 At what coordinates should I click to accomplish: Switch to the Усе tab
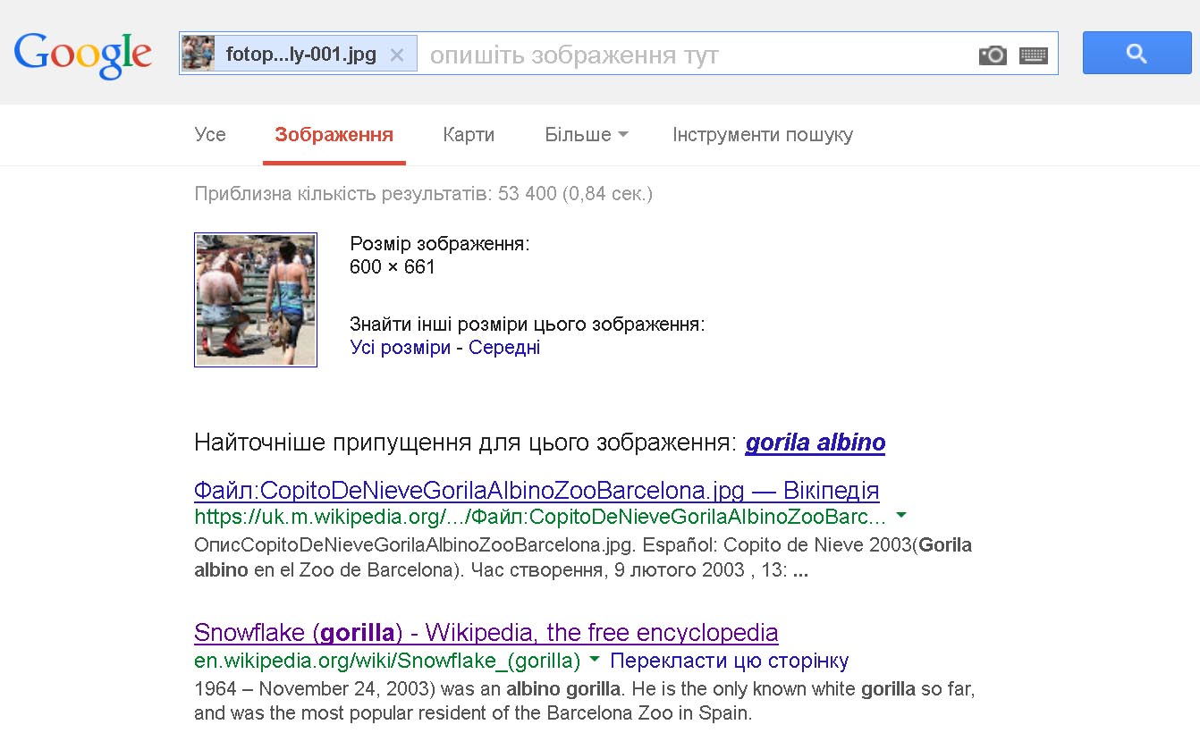pyautogui.click(x=210, y=135)
